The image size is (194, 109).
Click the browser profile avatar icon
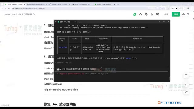coord(188,8)
